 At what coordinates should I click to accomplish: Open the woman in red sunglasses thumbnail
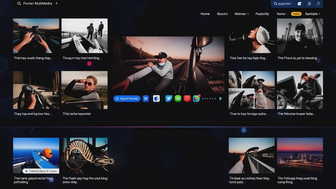click(85, 90)
